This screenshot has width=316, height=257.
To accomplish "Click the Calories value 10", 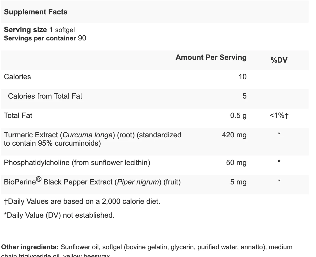I will click(x=243, y=77).
